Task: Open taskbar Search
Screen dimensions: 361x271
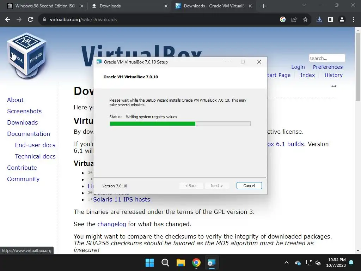Action: pyautogui.click(x=165, y=263)
